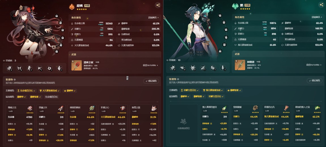The height and width of the screenshot is (147, 326).
Task: Enable the unchecked 生命值百分比 sub-attribute tag
Action: click(x=51, y=97)
